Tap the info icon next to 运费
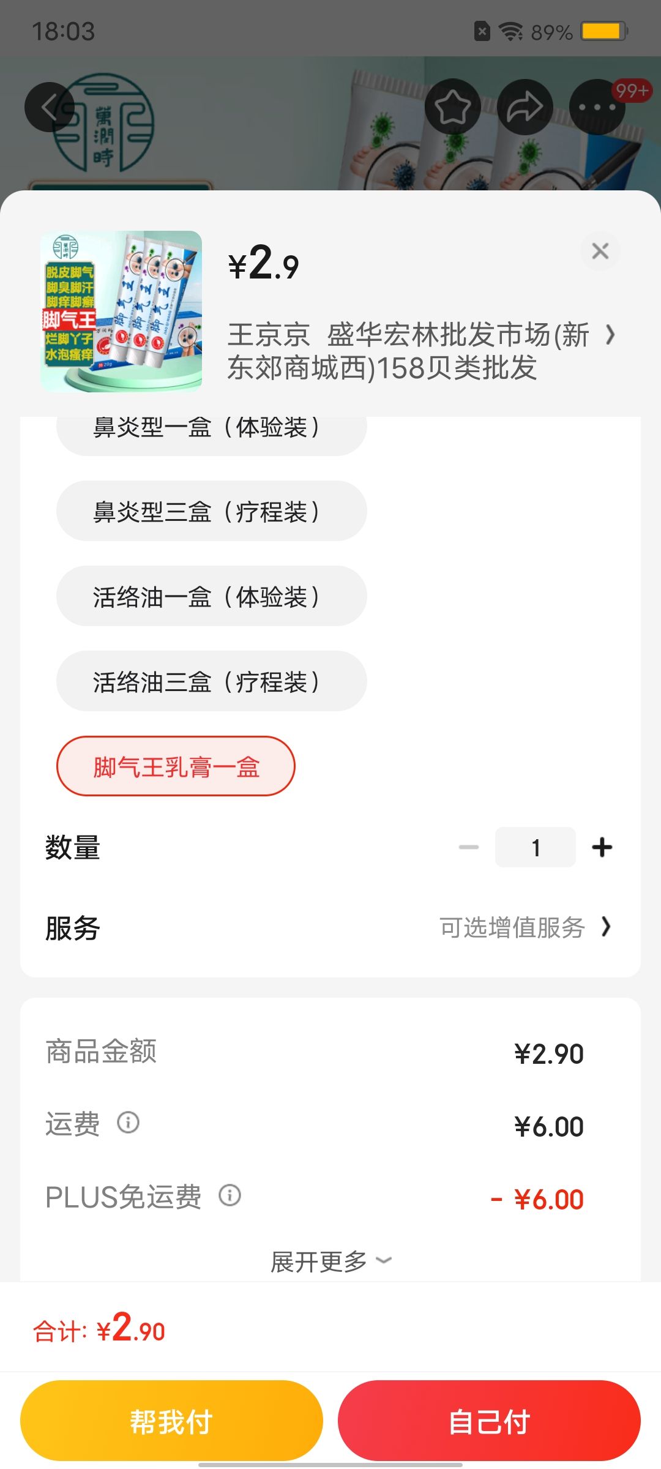Image resolution: width=661 pixels, height=1469 pixels. pos(128,1123)
